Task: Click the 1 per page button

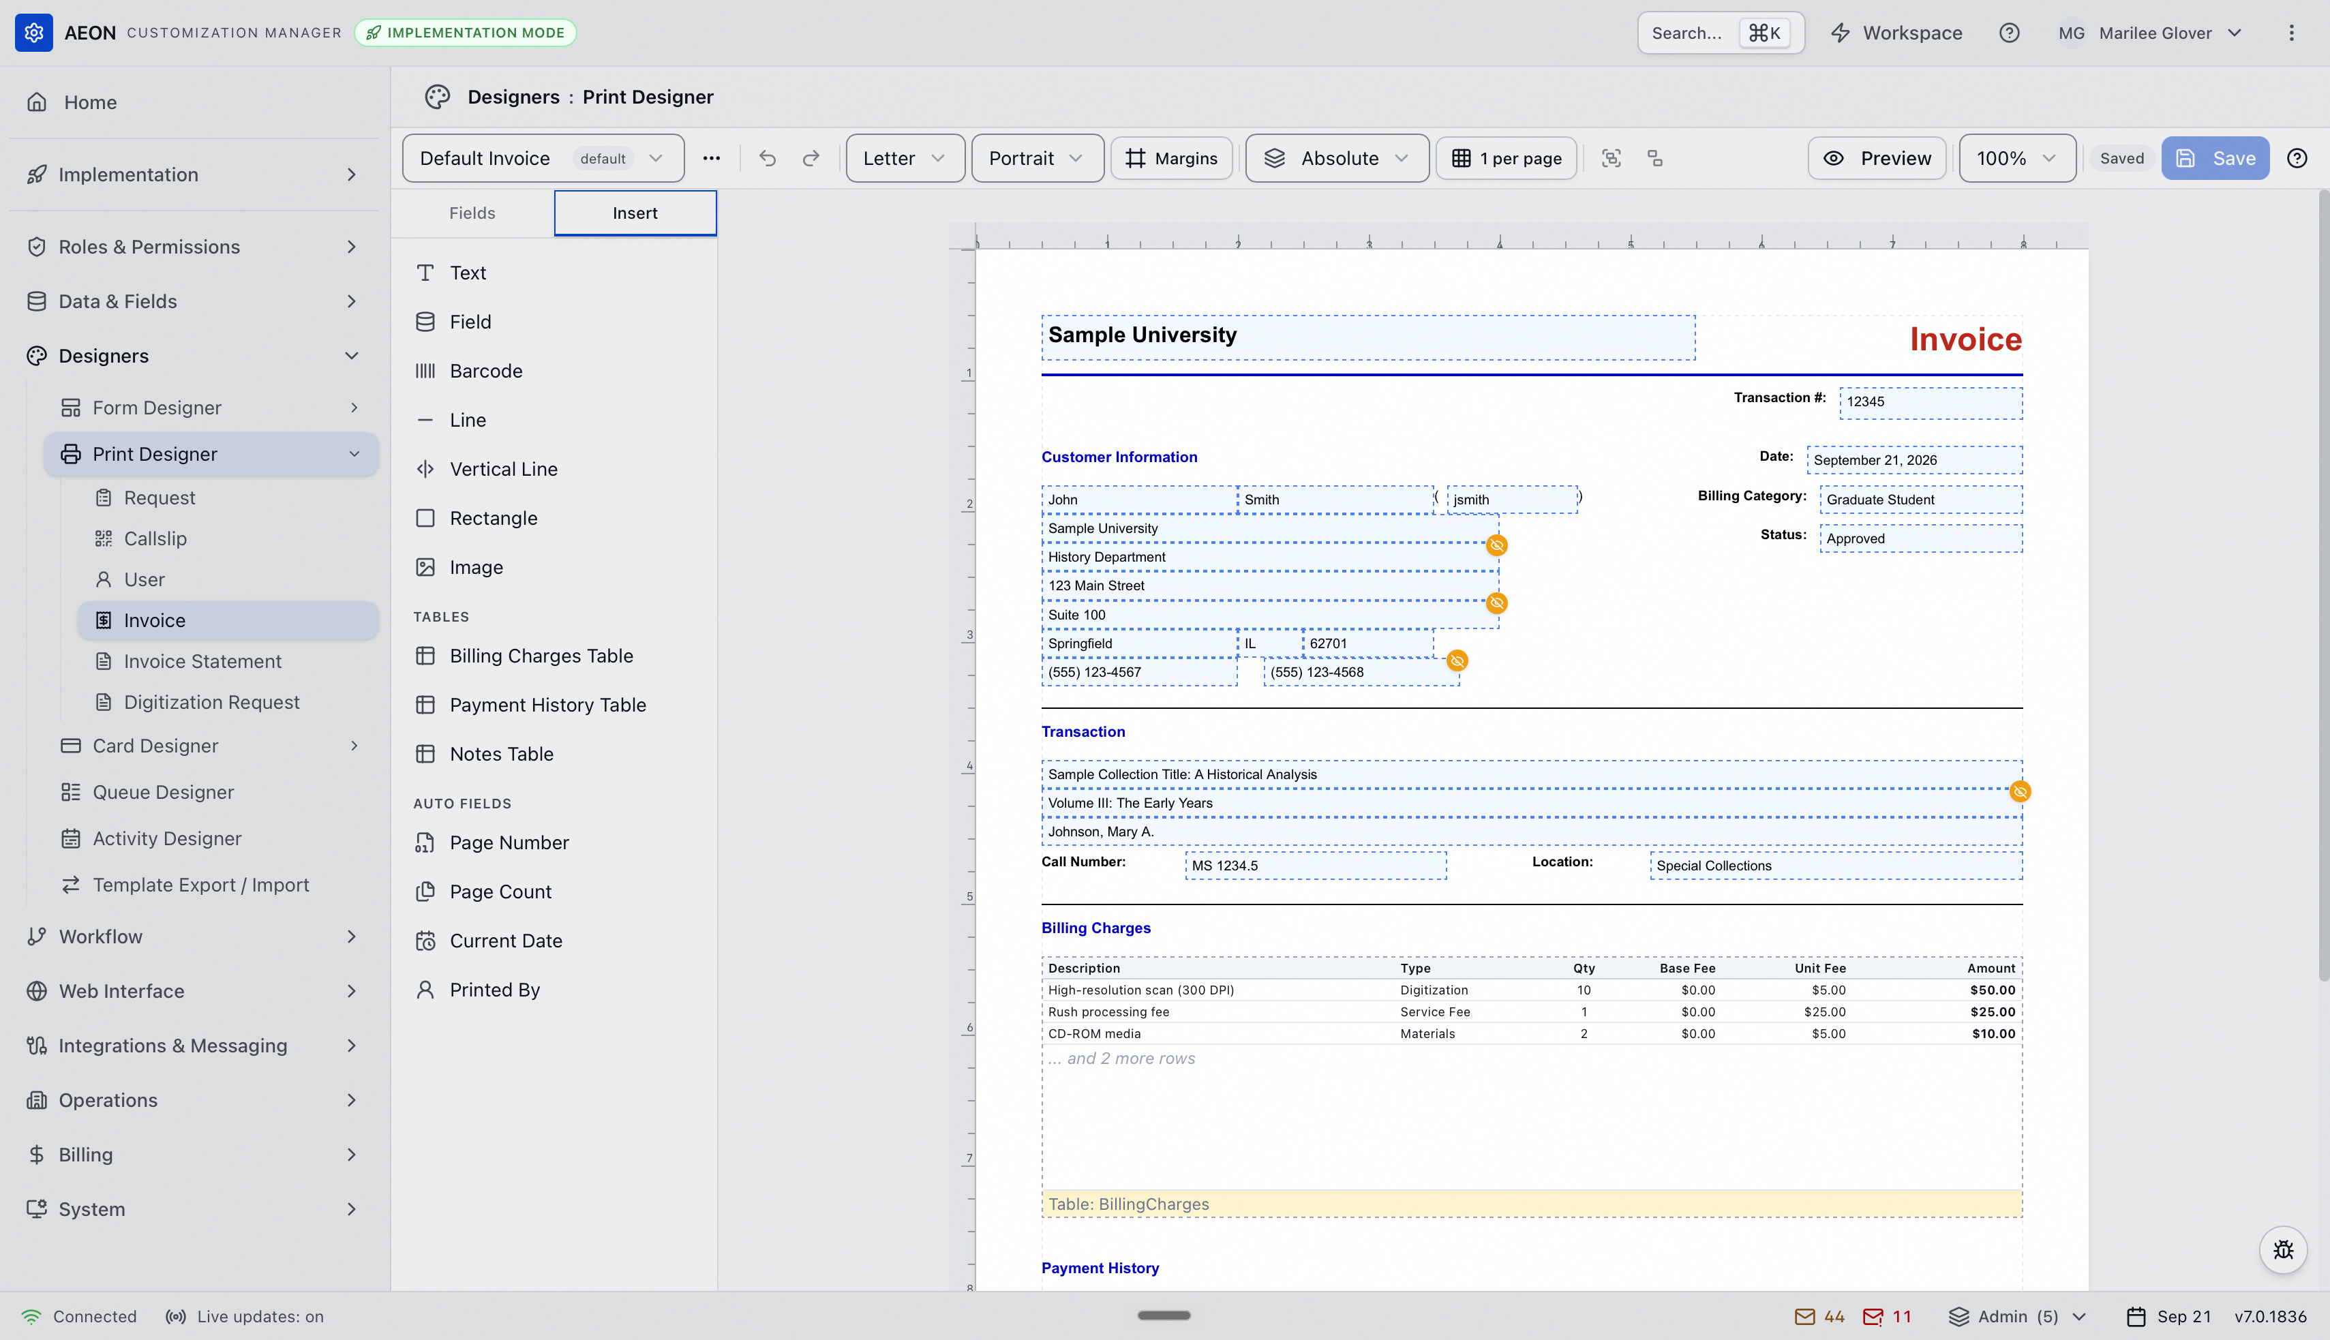Action: [x=1507, y=158]
